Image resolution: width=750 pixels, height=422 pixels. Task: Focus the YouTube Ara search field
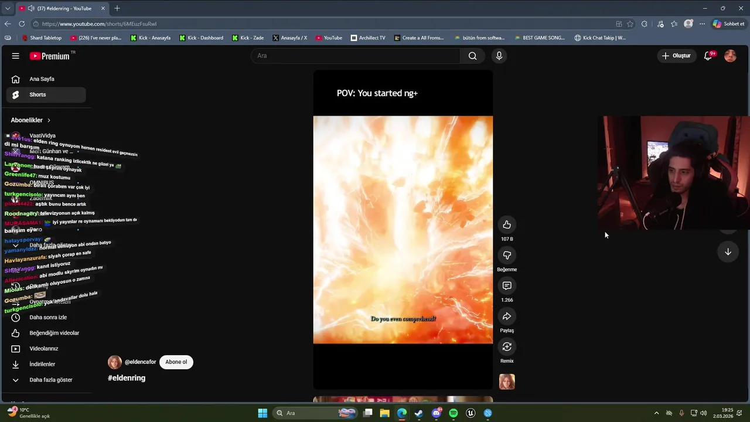356,56
